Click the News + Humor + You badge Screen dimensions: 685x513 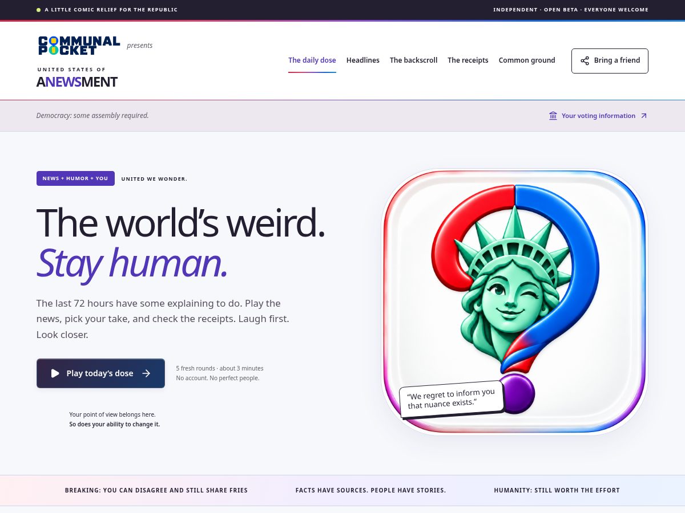75,178
